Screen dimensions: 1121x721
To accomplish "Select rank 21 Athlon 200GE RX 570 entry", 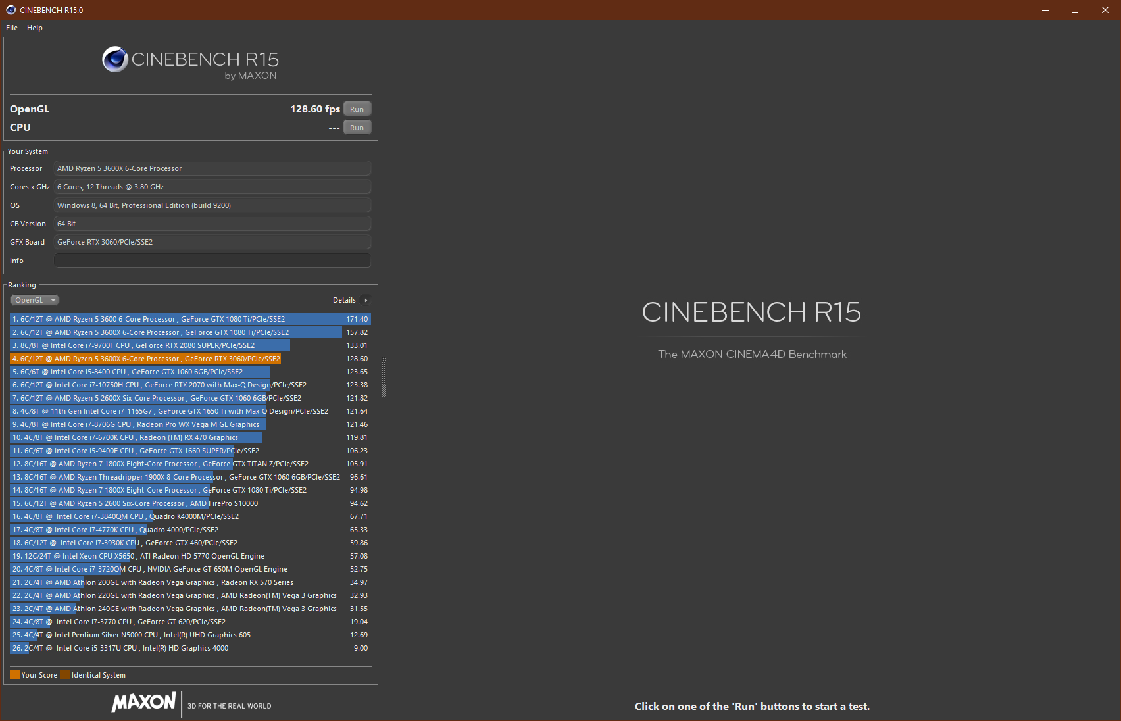I will (x=191, y=582).
